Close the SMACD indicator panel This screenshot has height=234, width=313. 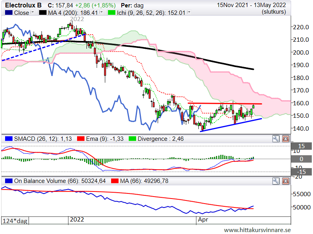click(286, 139)
